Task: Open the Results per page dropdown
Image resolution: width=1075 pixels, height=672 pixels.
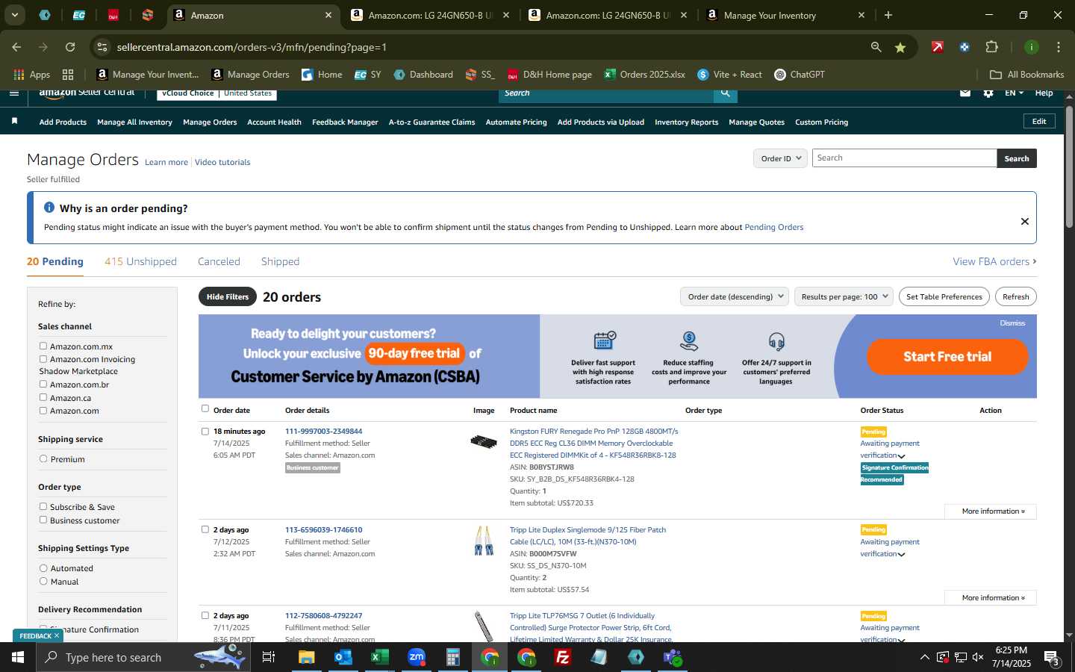Action: tap(844, 296)
